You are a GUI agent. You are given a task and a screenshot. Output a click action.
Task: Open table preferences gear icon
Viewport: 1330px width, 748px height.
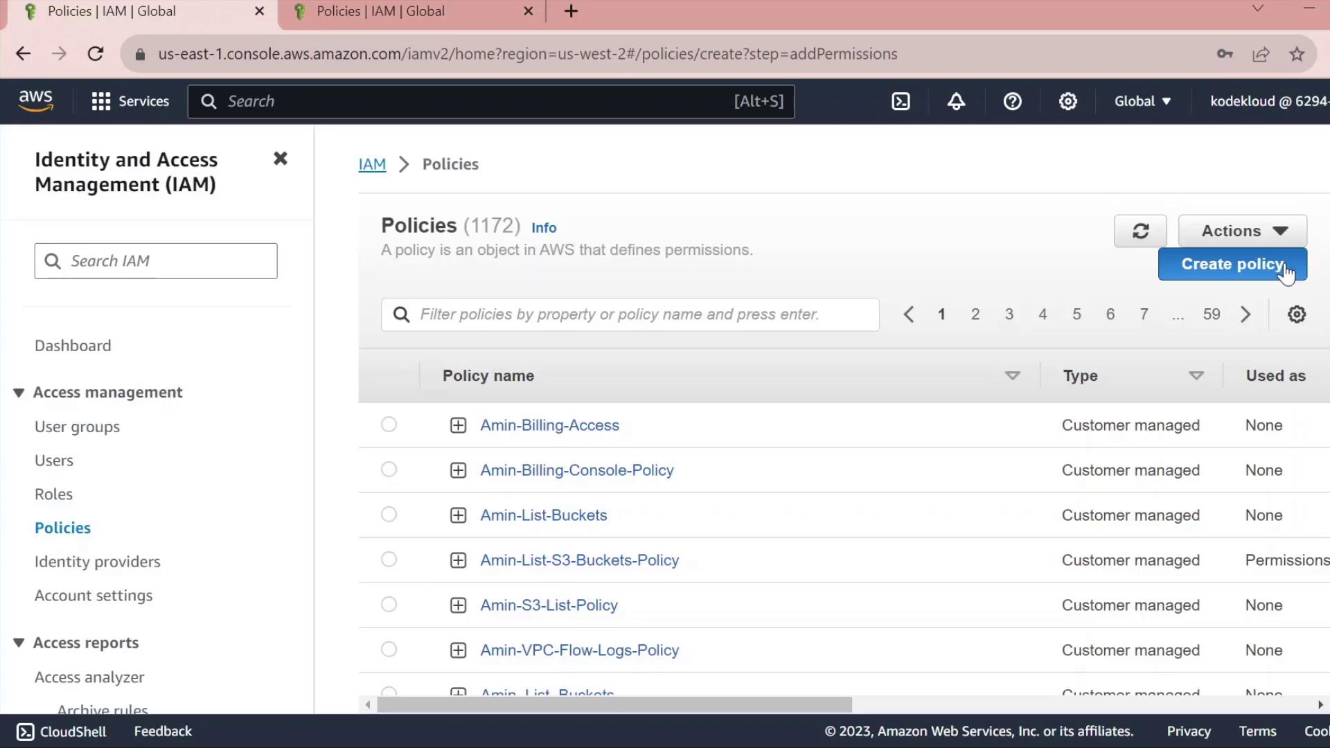click(1296, 314)
